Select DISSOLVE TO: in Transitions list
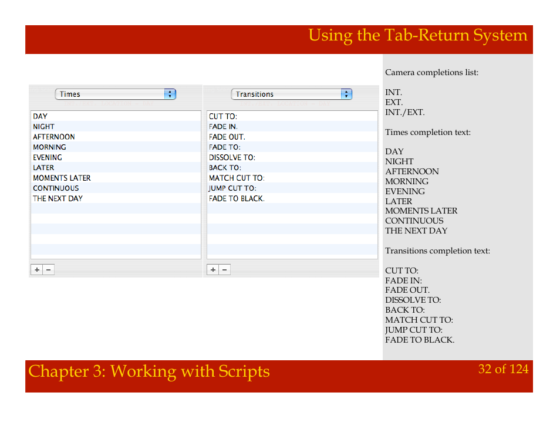This screenshot has height=433, width=560. coord(292,157)
